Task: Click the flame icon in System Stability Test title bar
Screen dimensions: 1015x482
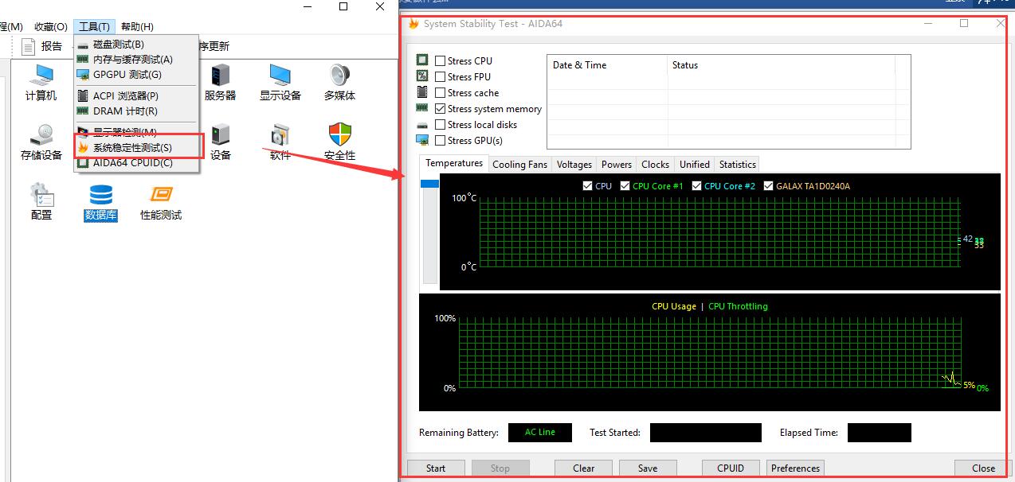Action: [x=413, y=24]
